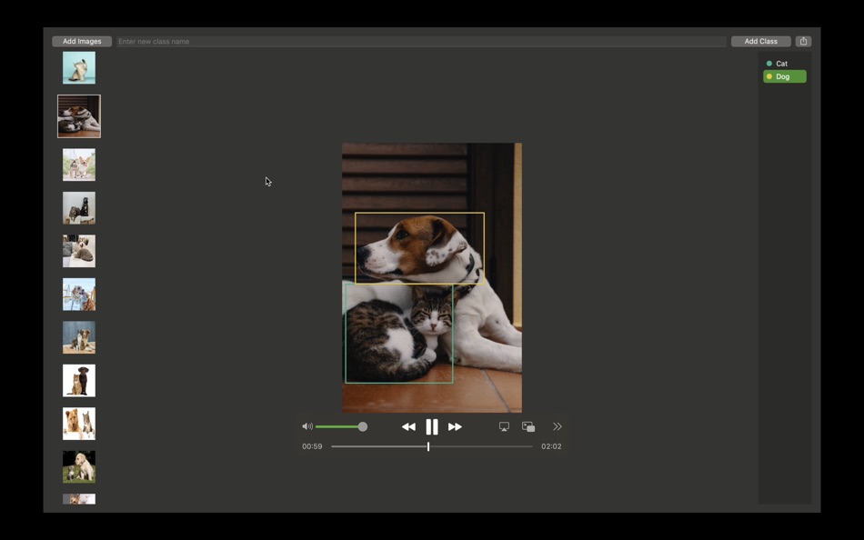The height and width of the screenshot is (540, 864).
Task: Click the green Cat color dot
Action: pyautogui.click(x=769, y=64)
